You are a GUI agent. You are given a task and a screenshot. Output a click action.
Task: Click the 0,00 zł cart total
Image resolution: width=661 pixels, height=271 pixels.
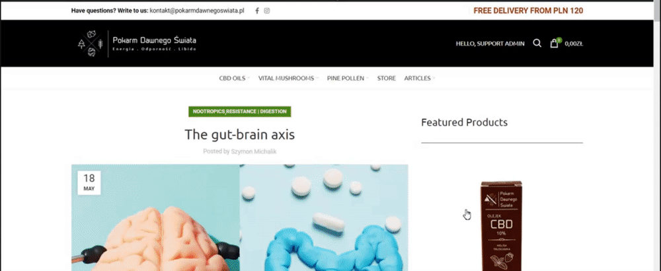click(x=574, y=44)
